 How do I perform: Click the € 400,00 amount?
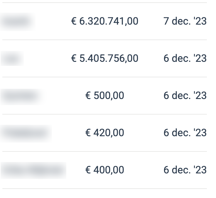(105, 170)
